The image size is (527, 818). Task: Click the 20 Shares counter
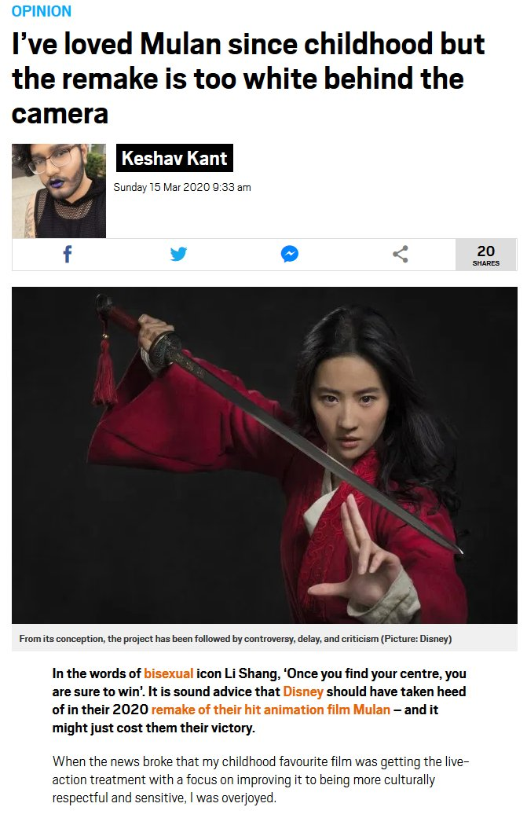(x=486, y=255)
